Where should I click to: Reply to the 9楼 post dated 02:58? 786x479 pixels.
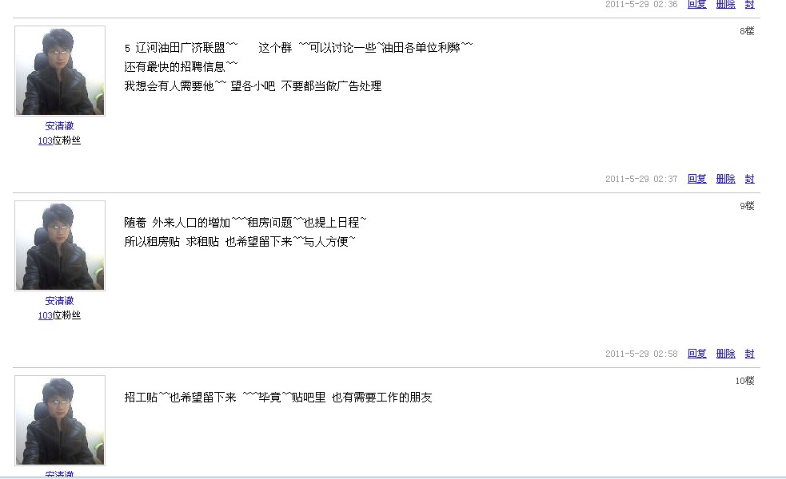696,354
